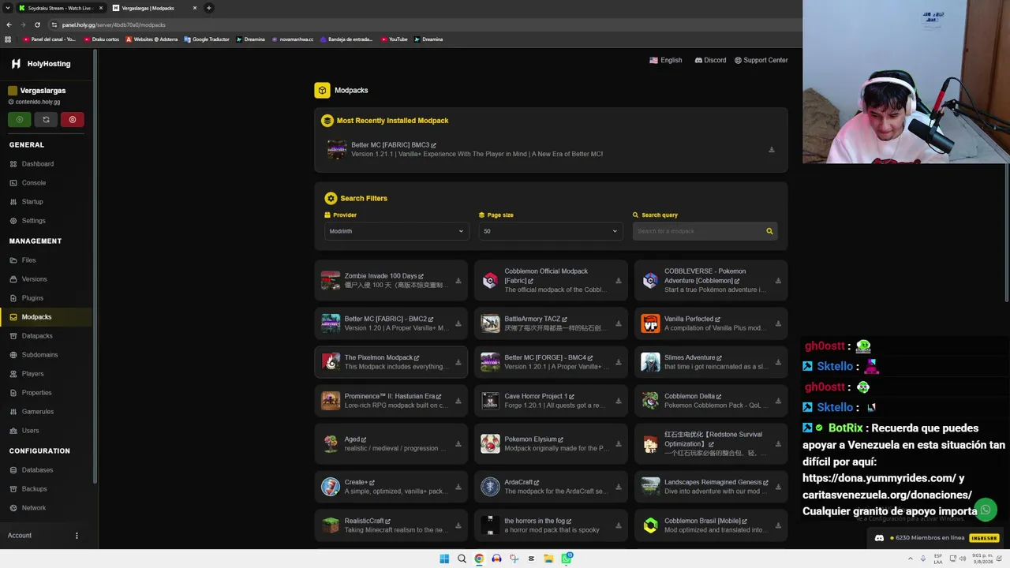1010x568 pixels.
Task: Install the Vanilla Perfected modpack
Action: click(778, 323)
